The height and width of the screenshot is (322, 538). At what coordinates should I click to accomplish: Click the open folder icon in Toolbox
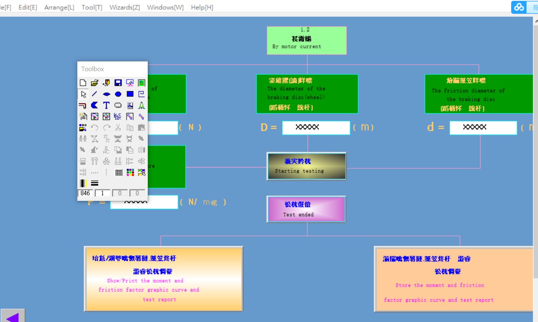coord(95,83)
